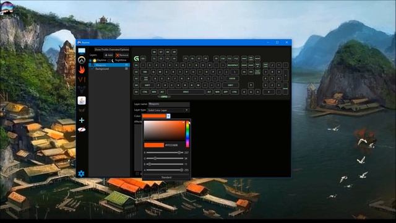Image resolution: width=396 pixels, height=223 pixels.
Task: Select the ENTER key on keyboard layout
Action: [232, 79]
